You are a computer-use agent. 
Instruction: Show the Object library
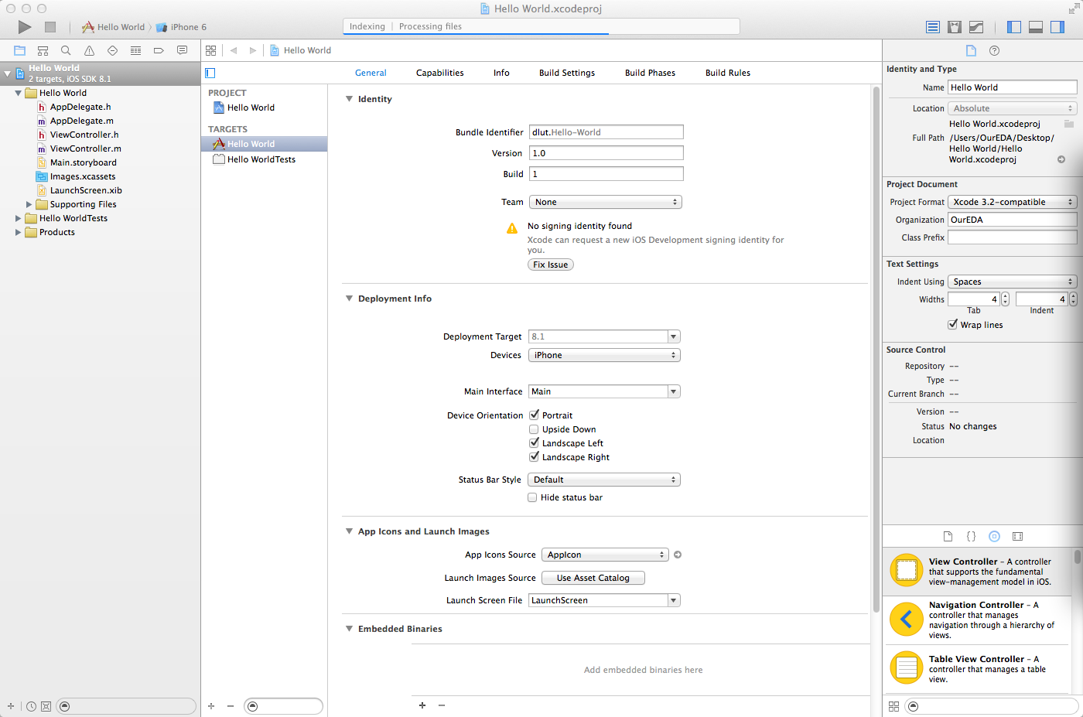pos(995,536)
